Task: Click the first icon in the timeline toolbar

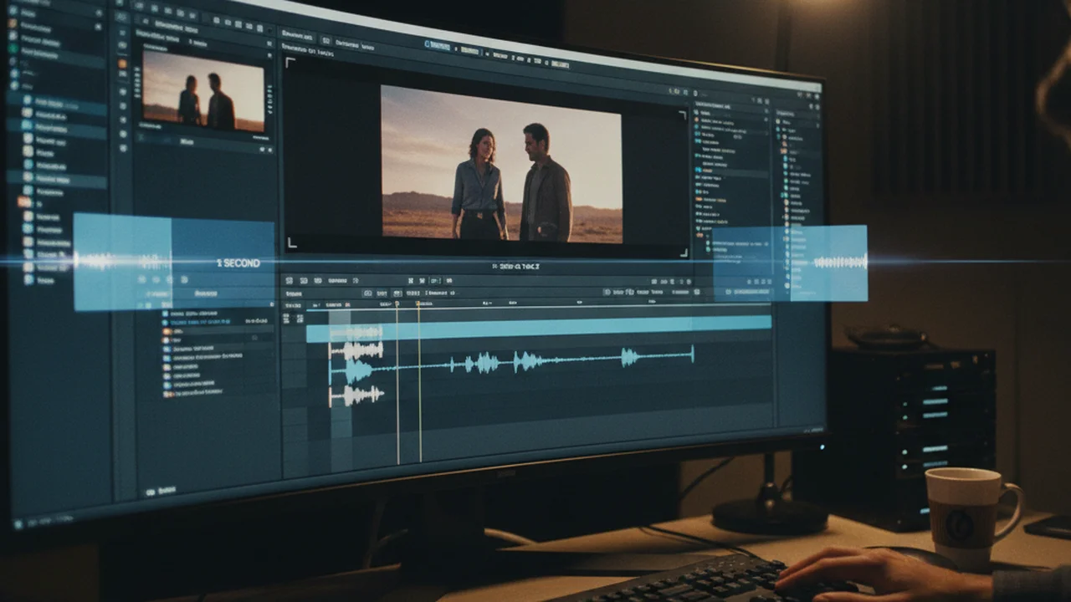Action: point(289,281)
